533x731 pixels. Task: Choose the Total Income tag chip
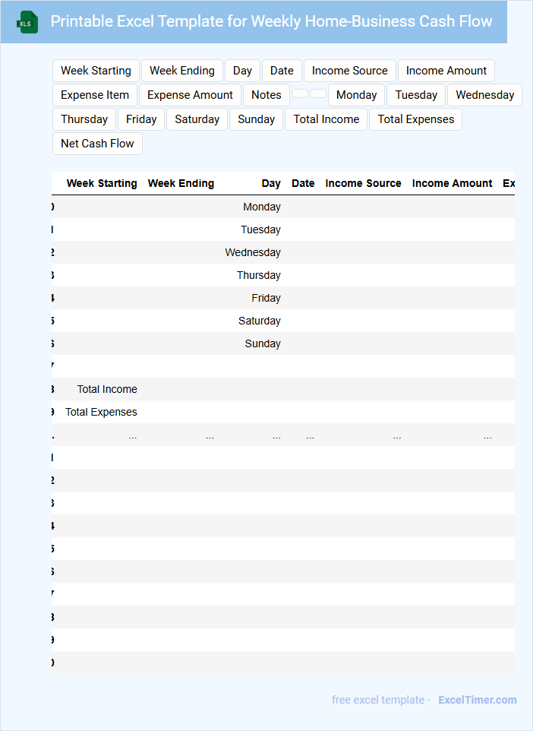click(x=326, y=119)
